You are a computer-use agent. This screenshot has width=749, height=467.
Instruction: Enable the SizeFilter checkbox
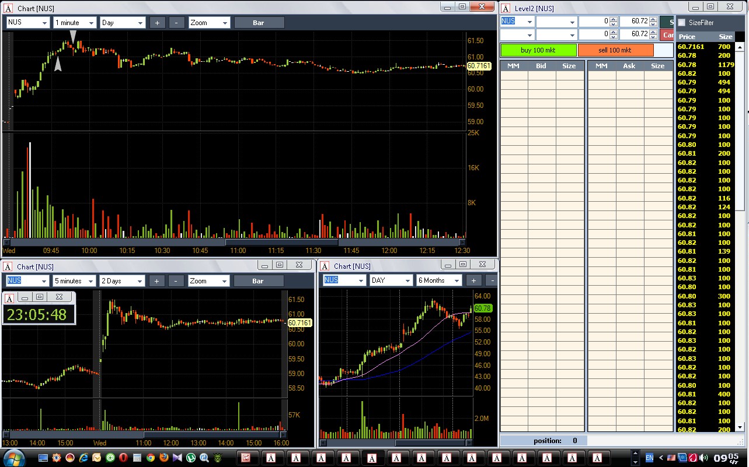[x=681, y=23]
